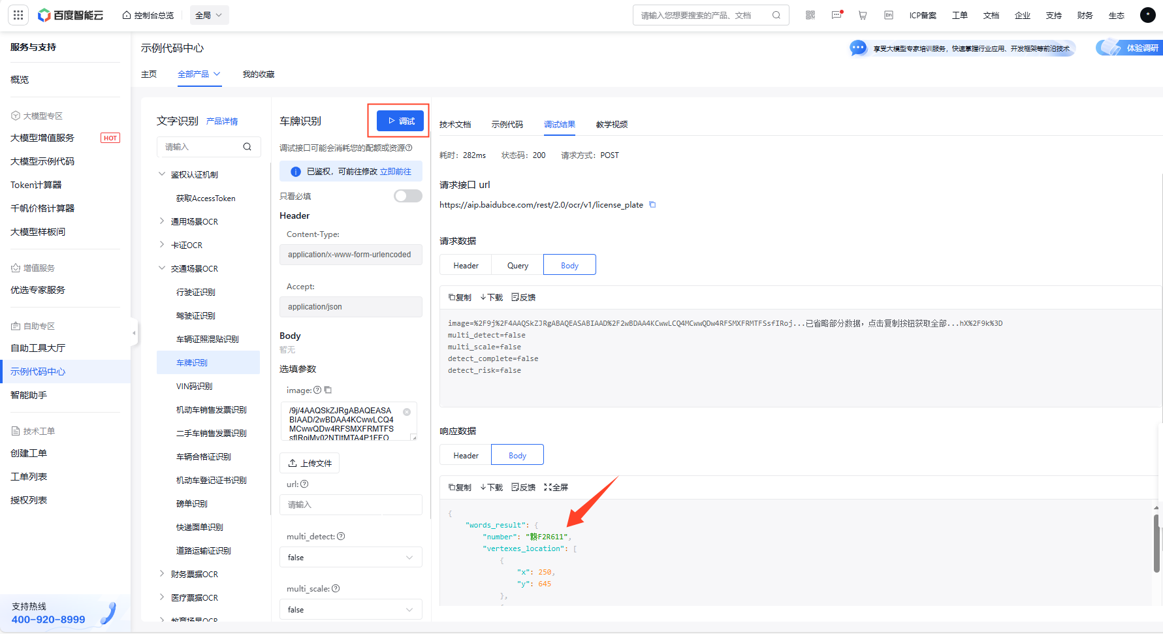The image size is (1163, 634).
Task: Open the product grid launcher icon
Action: [18, 15]
